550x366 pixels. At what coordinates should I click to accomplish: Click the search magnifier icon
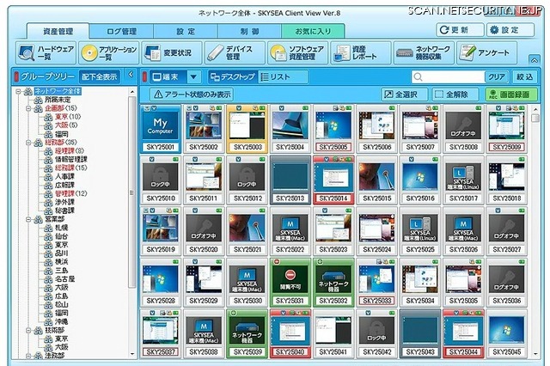point(418,76)
